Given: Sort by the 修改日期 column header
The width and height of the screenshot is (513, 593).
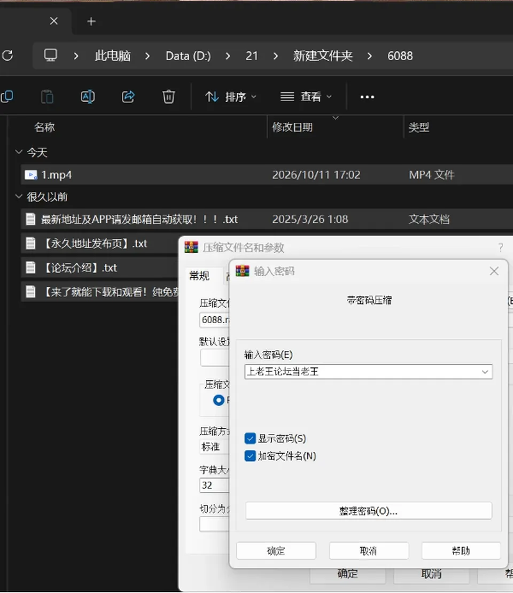Looking at the screenshot, I should point(292,127).
